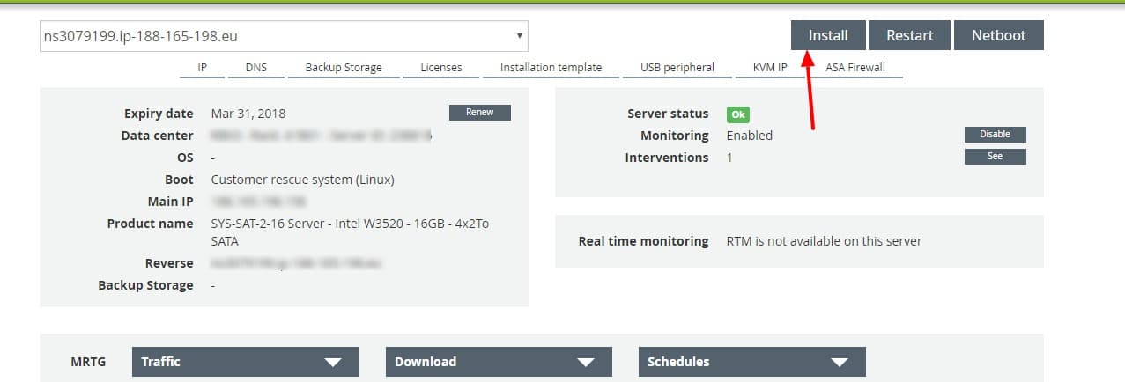Select the Backup Storage tab
This screenshot has height=382, width=1125.
click(344, 68)
